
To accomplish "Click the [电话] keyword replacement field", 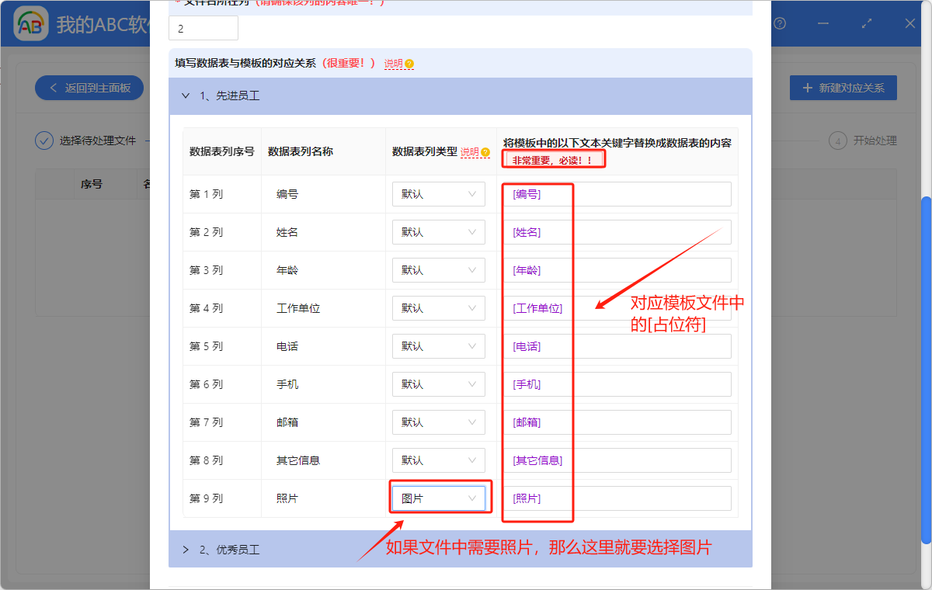I will (x=617, y=345).
